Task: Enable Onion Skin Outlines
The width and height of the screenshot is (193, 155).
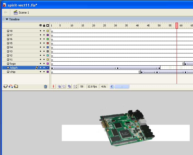Action: (64, 86)
